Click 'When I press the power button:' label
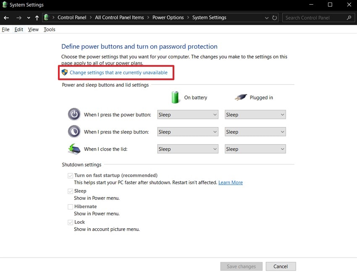357x274 pixels. click(x=118, y=115)
